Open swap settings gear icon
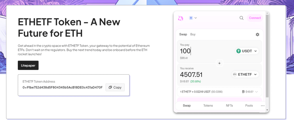Image resolution: width=294 pixels, height=126 pixels. 257,35
